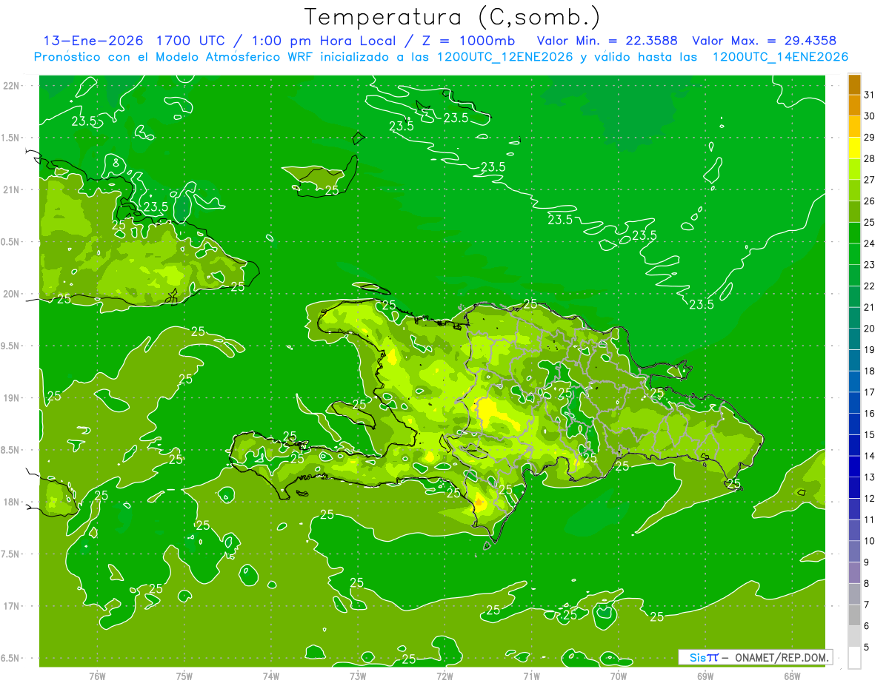Click the "68W" longitude axis label
The width and height of the screenshot is (889, 686).
[792, 676]
